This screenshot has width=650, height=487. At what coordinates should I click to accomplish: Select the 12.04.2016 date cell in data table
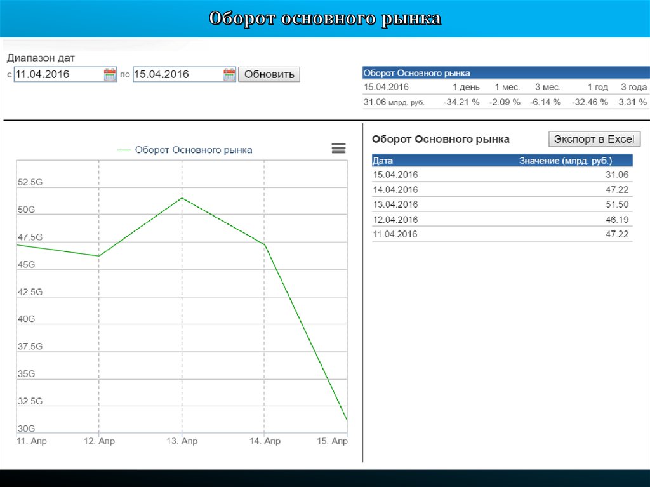(395, 220)
